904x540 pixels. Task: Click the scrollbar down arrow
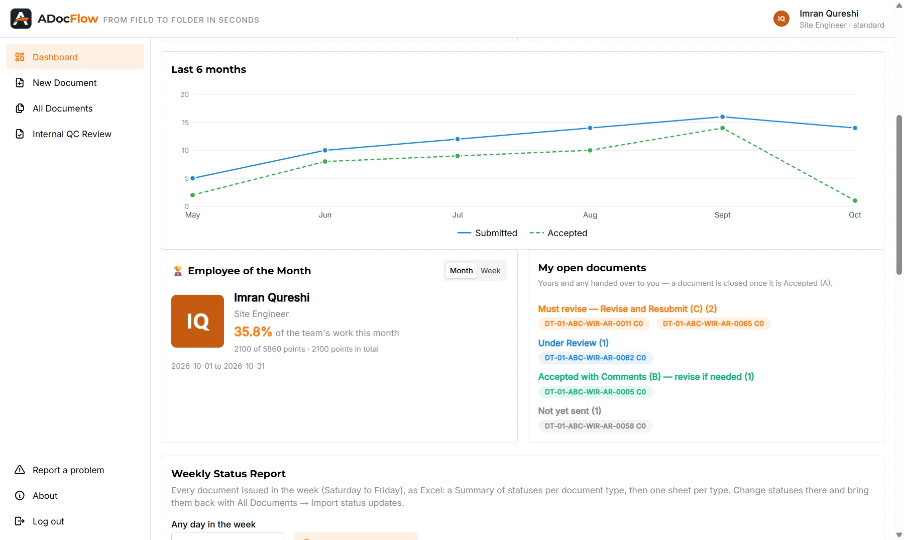[x=899, y=535]
